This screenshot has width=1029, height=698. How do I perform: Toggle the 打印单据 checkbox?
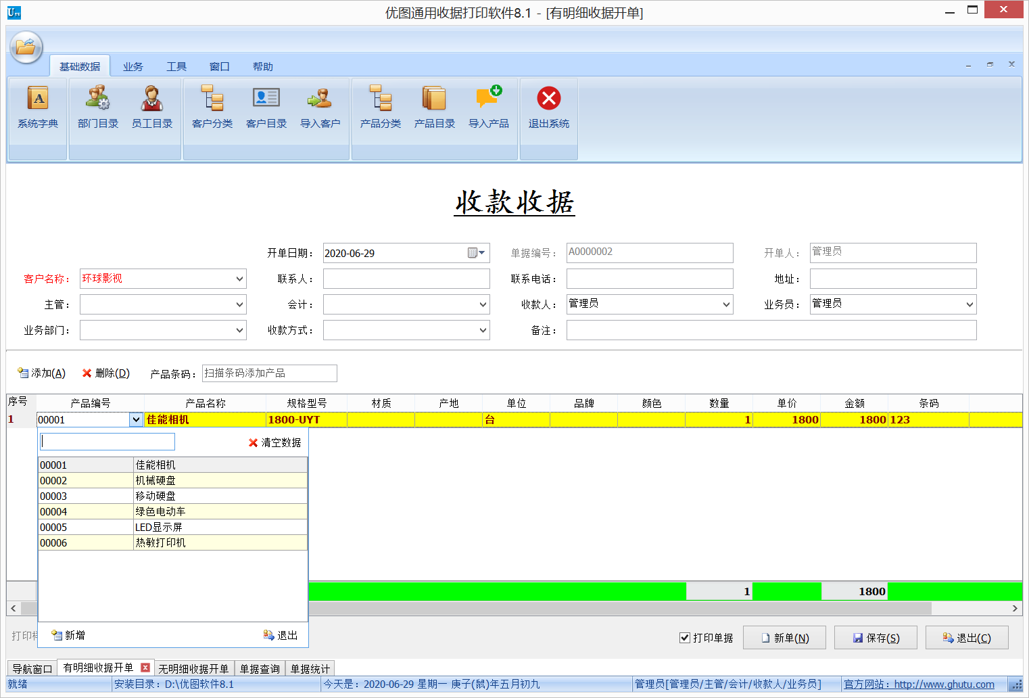685,638
